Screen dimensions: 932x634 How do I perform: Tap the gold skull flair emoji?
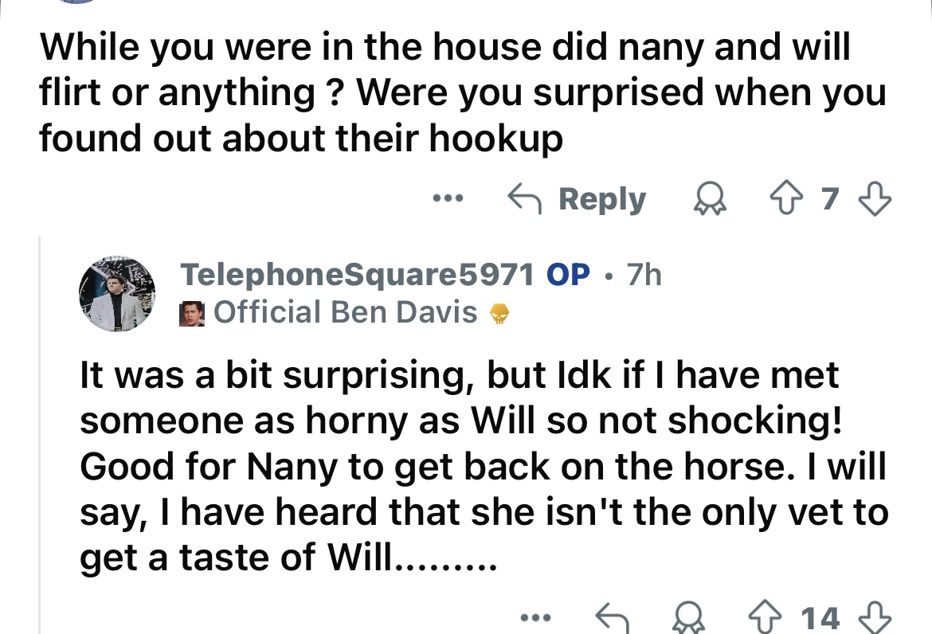coord(499,313)
